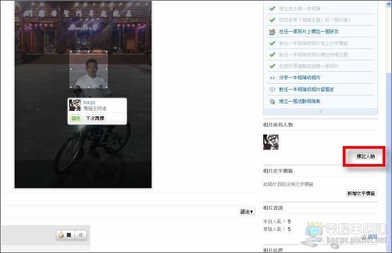Click the tagged person avatar under 相片所有人物
This screenshot has width=392, height=253.
tap(271, 142)
